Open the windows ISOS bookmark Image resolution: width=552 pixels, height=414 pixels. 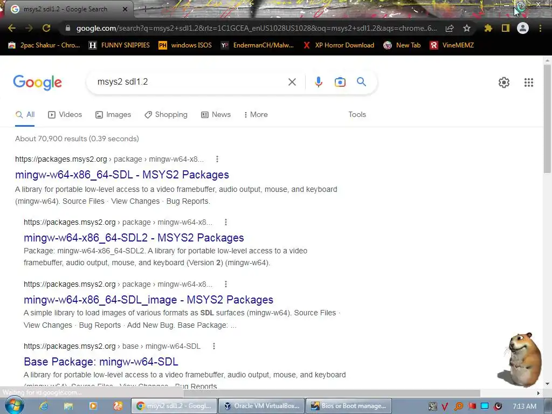tap(185, 45)
